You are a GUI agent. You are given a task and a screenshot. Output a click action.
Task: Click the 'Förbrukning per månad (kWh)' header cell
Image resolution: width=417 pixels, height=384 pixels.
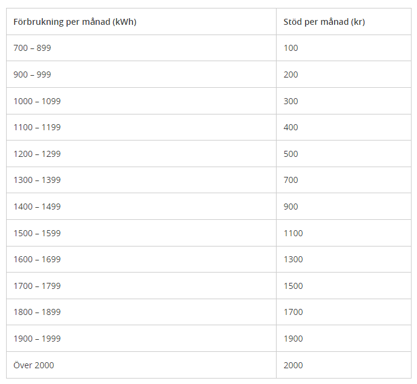coord(74,22)
